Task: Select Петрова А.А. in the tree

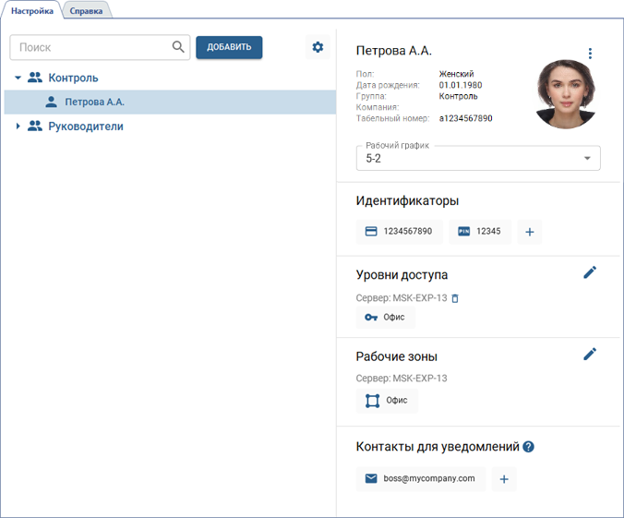Action: pos(94,102)
